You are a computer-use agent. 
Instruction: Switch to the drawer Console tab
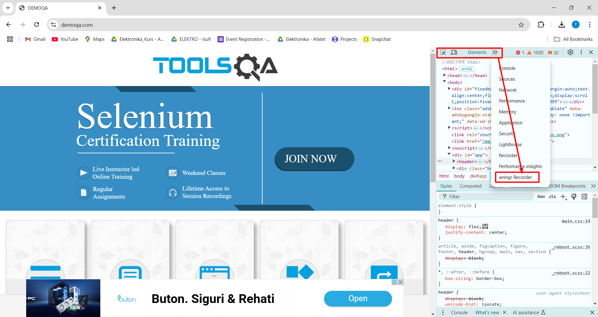pyautogui.click(x=459, y=313)
